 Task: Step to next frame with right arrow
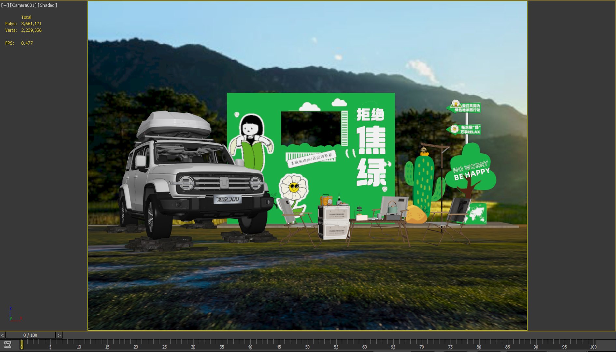pos(59,335)
